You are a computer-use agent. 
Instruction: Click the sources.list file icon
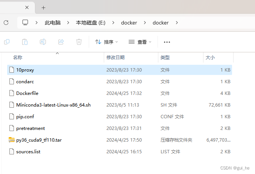tap(12, 151)
